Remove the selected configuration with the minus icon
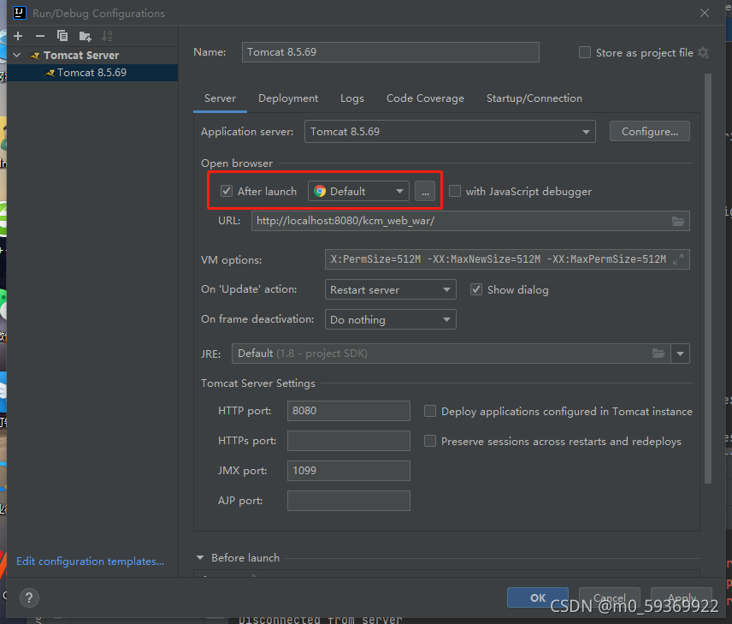 coord(40,36)
